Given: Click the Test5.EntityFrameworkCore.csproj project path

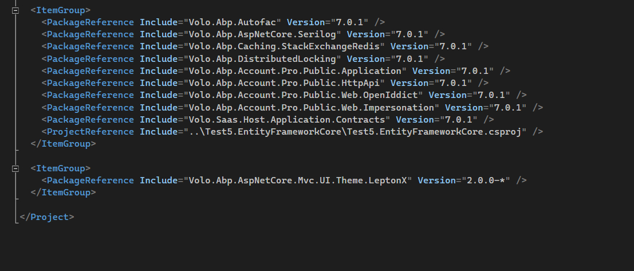Looking at the screenshot, I should pos(355,132).
